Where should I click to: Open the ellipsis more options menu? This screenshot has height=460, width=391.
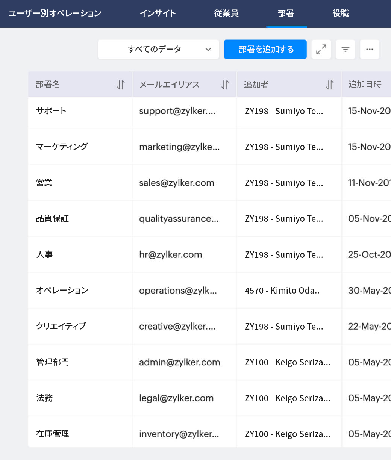click(x=370, y=49)
